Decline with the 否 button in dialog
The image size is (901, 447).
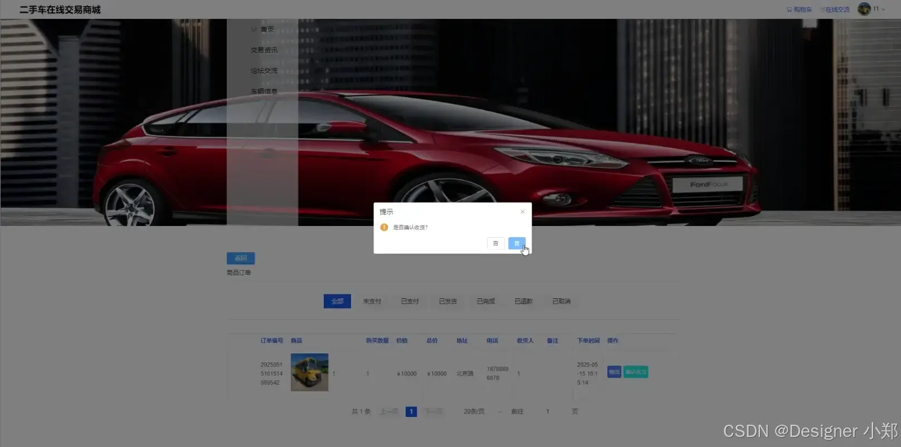[x=495, y=243]
